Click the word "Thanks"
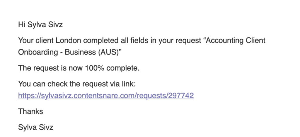This screenshot has width=300, height=137. (30, 111)
